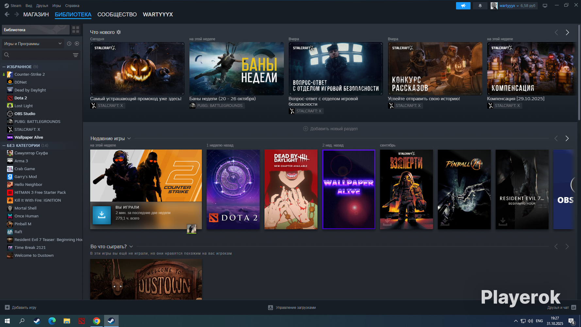Expand the Во что сыграть? dropdown
This screenshot has height=327, width=581.
point(131,247)
